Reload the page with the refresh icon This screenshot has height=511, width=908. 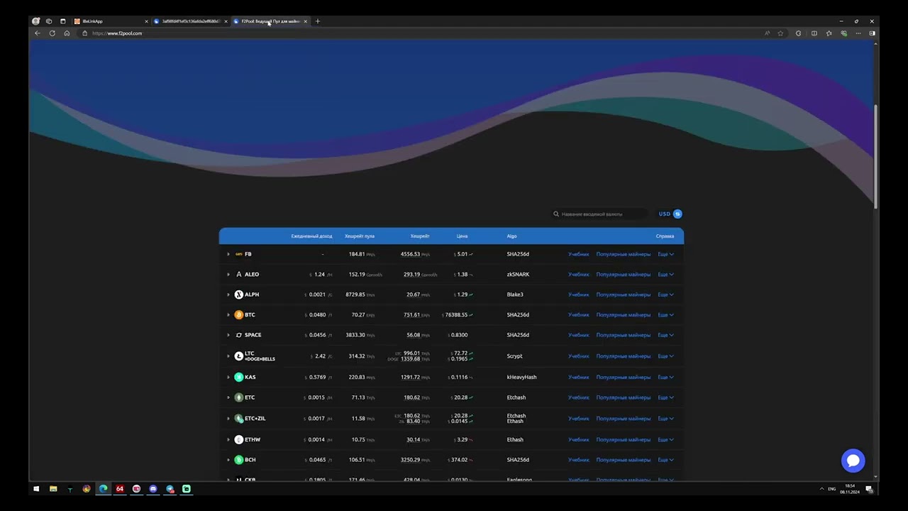52,33
